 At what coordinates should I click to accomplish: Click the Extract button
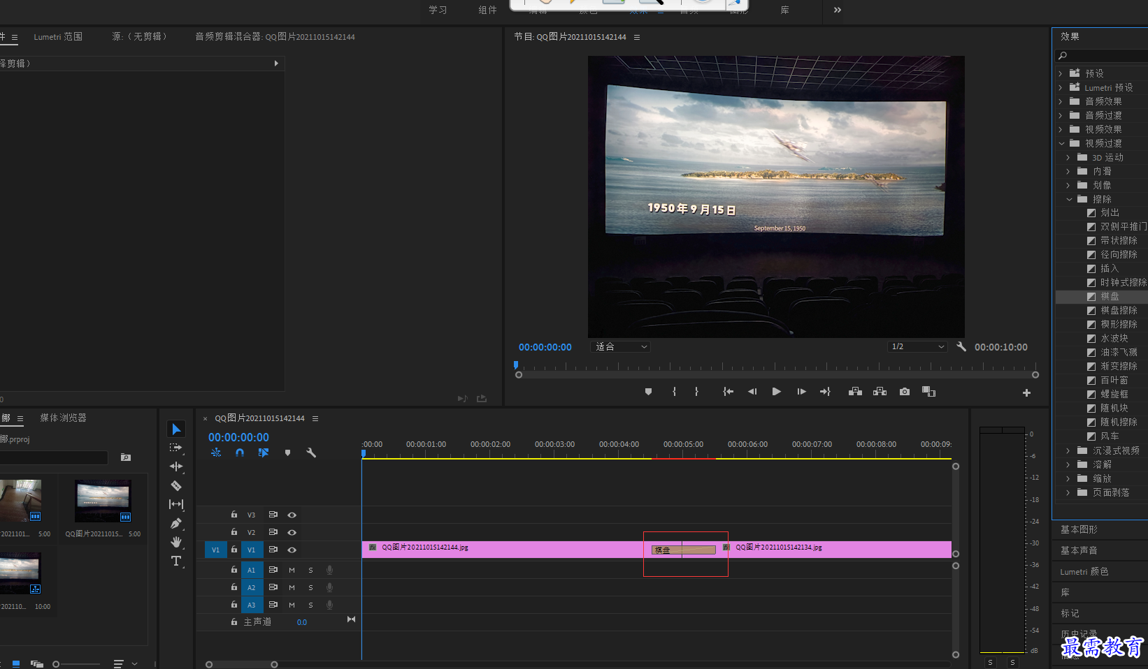click(880, 392)
